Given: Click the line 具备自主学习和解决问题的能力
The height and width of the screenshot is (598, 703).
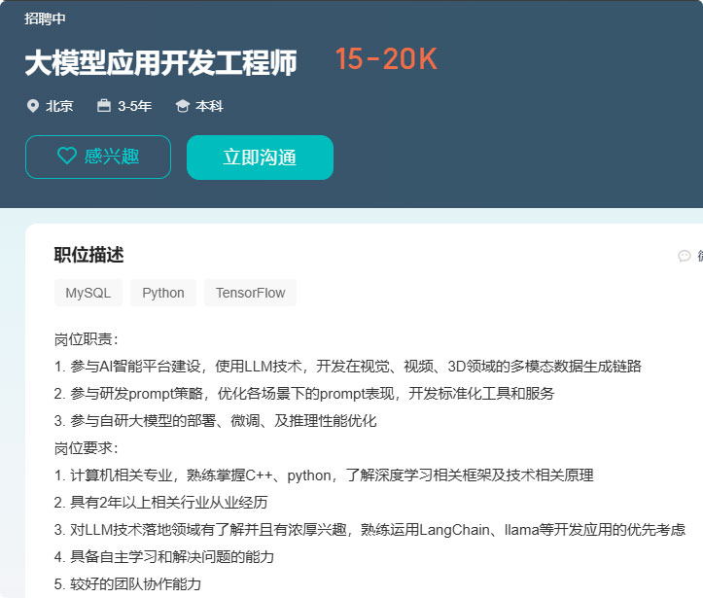Looking at the screenshot, I should pyautogui.click(x=164, y=557).
